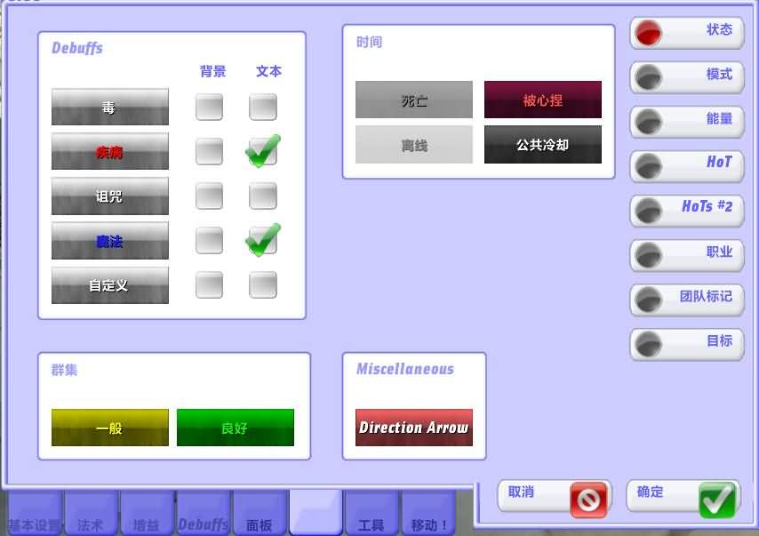Screen dimensions: 759x536
Task: Open the 疾病 debuff color swatch
Action: tap(110, 151)
